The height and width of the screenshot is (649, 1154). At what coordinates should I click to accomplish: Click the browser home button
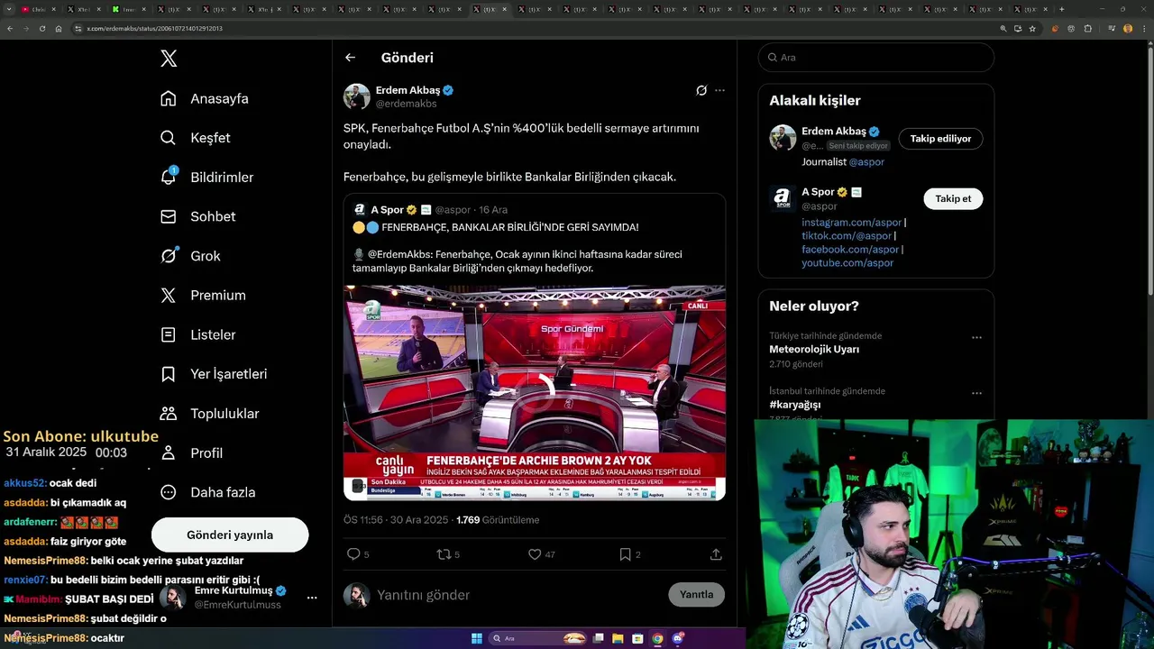pos(58,28)
